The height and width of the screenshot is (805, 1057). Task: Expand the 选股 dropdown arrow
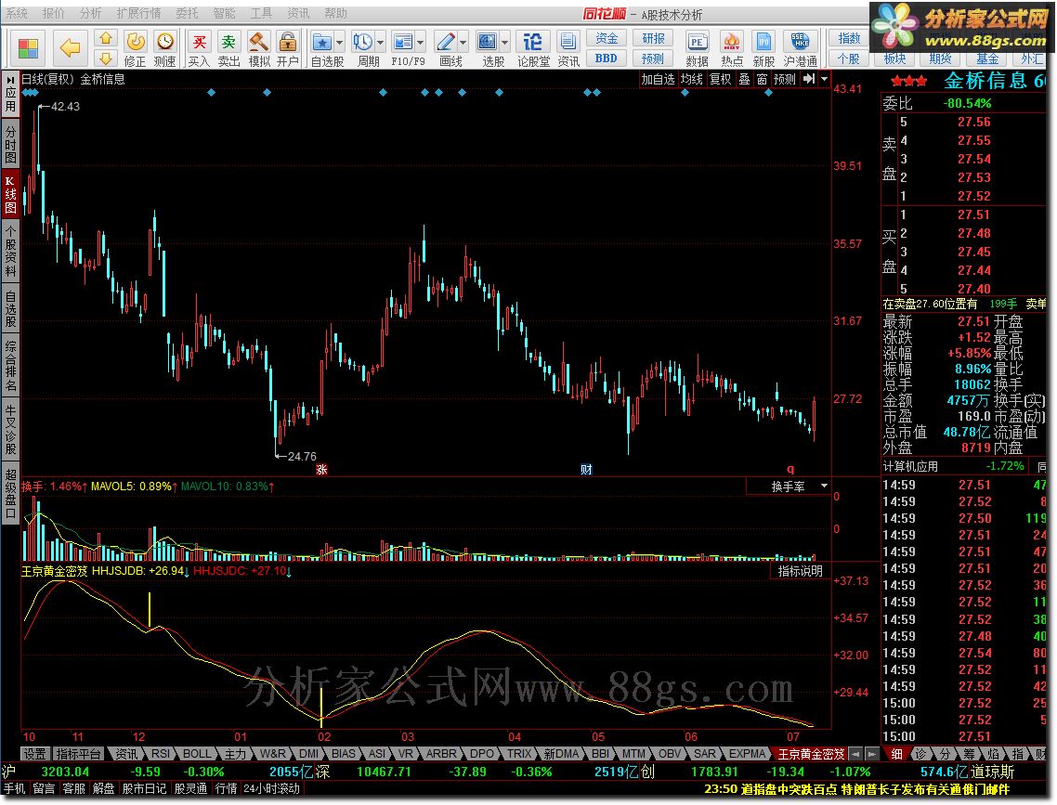pyautogui.click(x=505, y=43)
